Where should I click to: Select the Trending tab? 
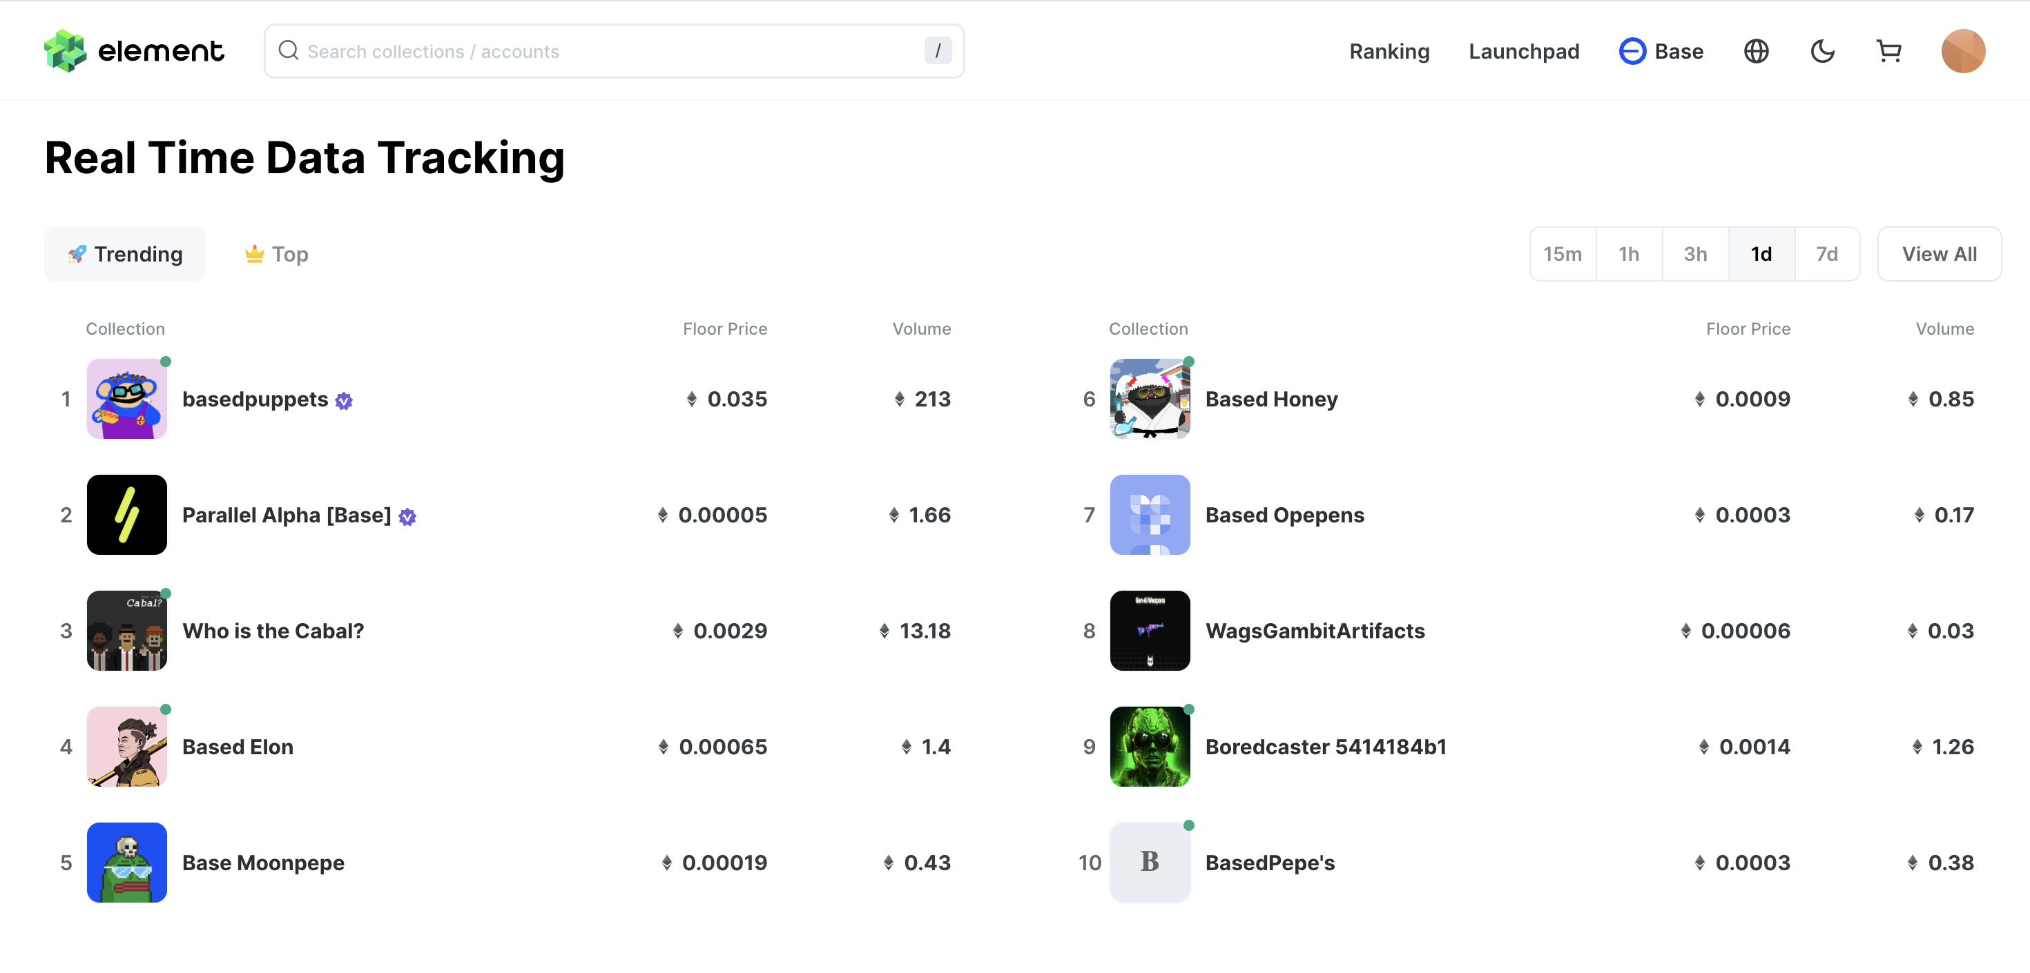point(124,254)
